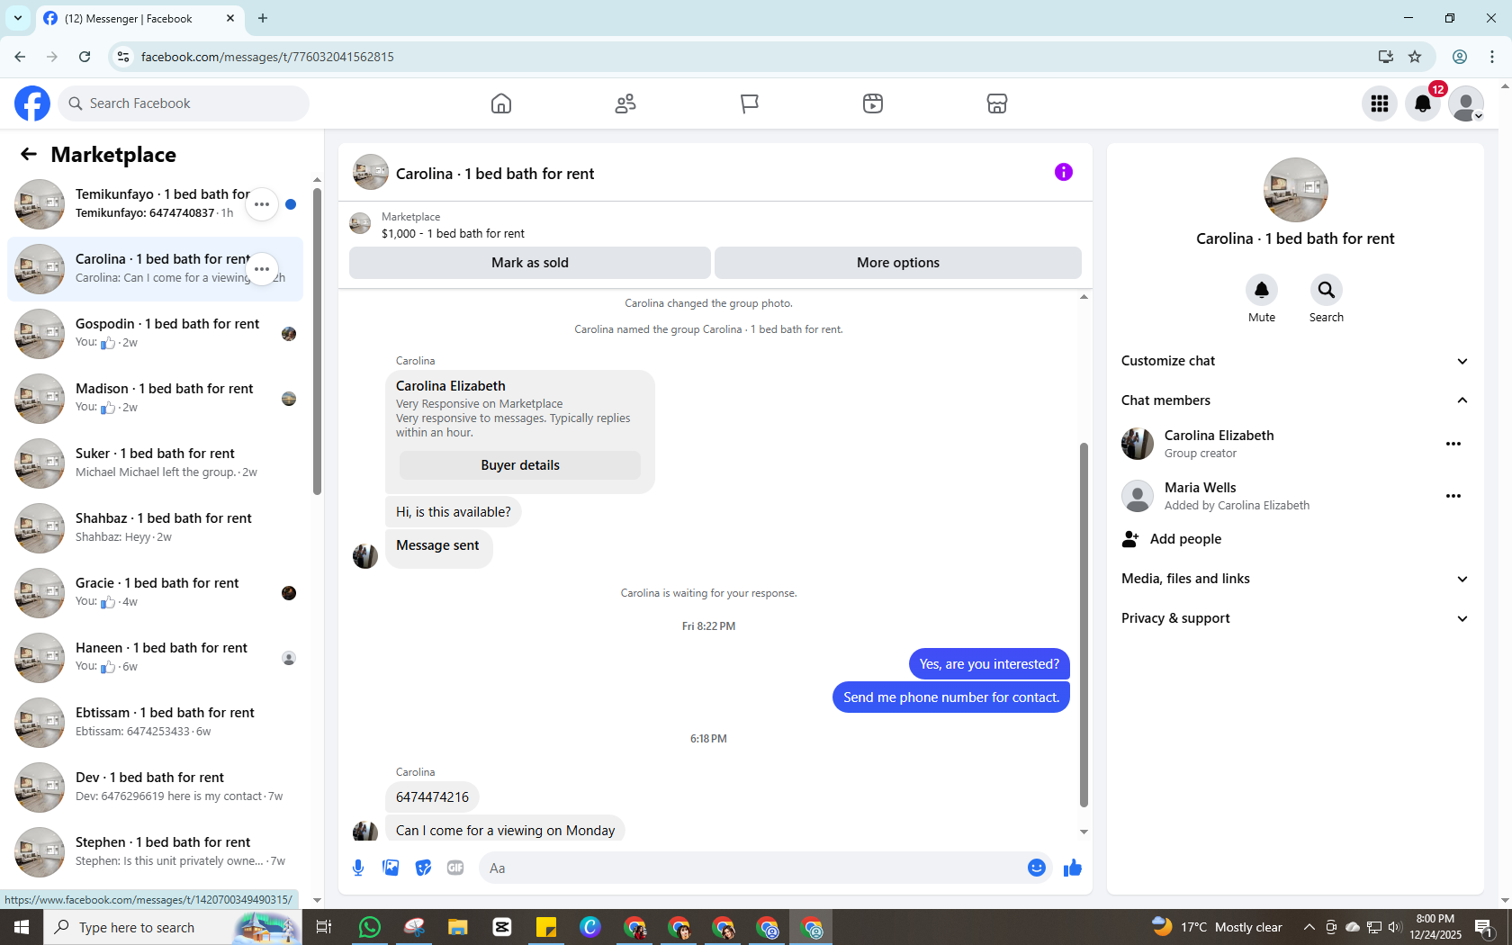Open Buyer details for Carolina Elizabeth
This screenshot has height=945, width=1512.
click(x=520, y=465)
